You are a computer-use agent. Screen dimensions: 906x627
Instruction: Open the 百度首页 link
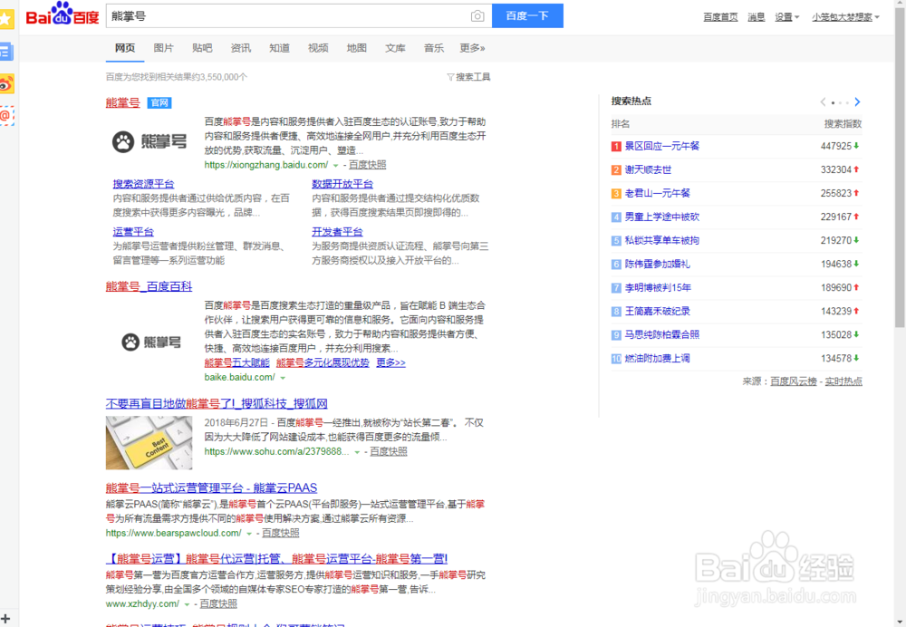[720, 17]
